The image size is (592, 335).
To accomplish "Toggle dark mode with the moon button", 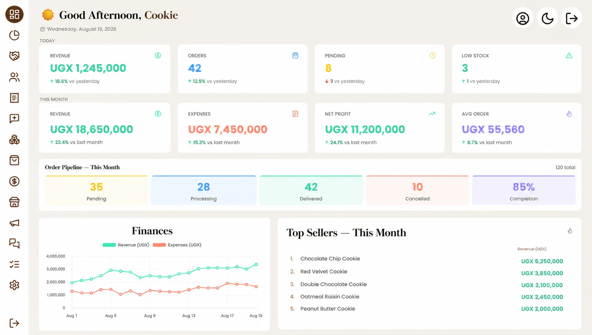I will (547, 18).
